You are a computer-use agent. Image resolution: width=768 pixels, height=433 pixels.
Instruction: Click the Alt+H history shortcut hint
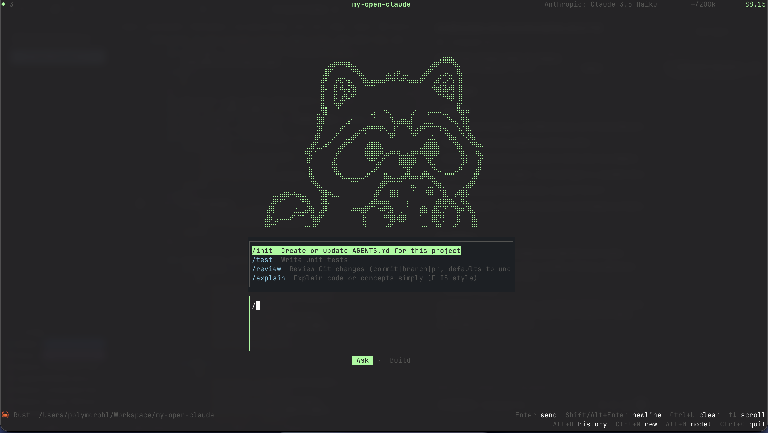580,424
